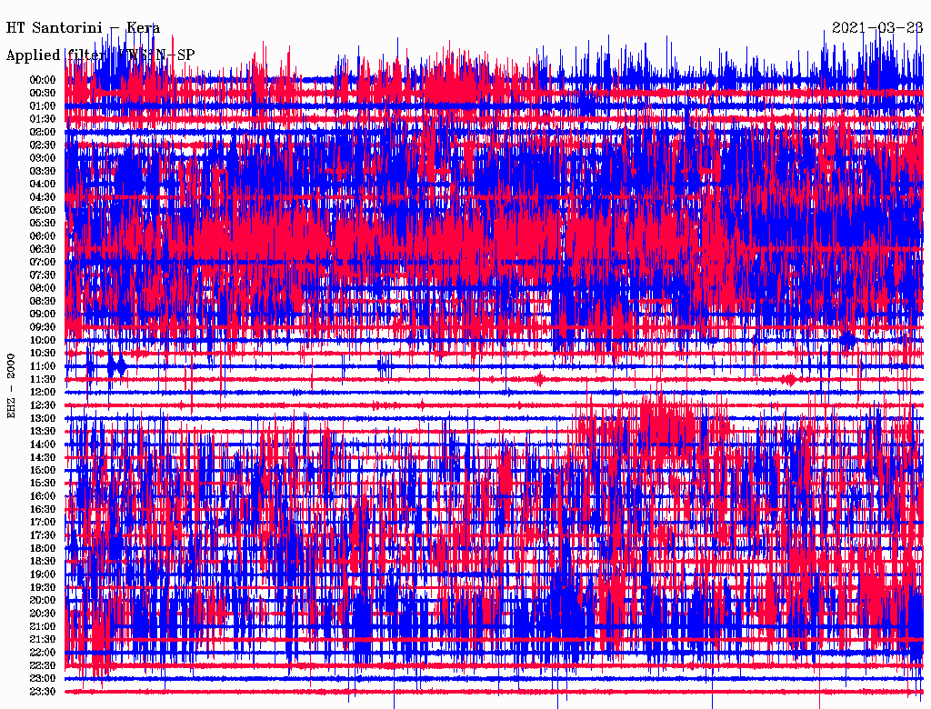
Task: Select the 01:30 time label
Action: pos(43,119)
